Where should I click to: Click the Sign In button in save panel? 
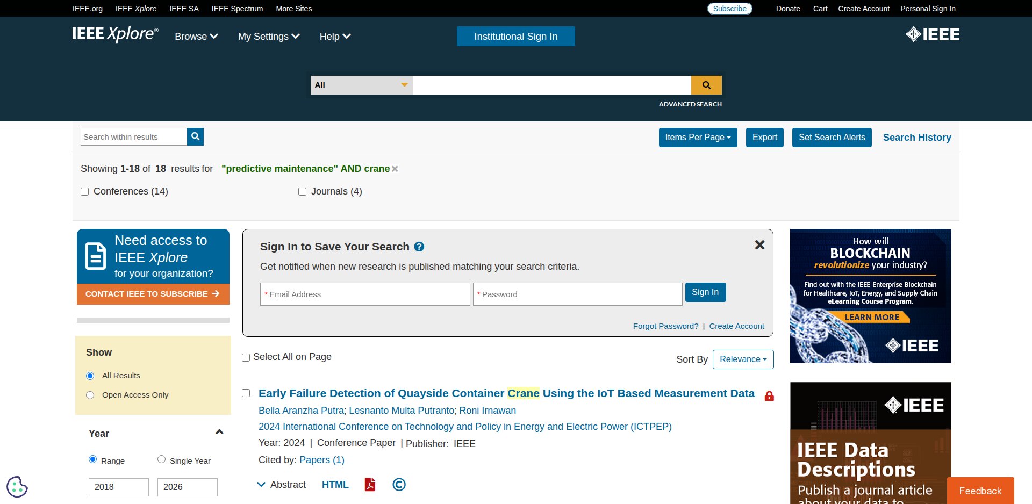[705, 292]
